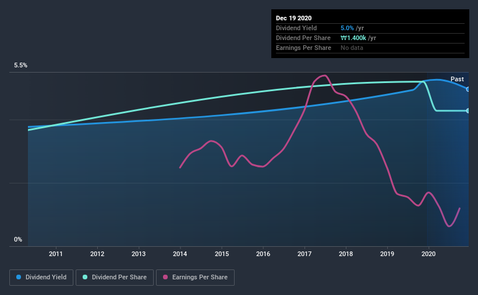478x295 pixels.
Task: Select the teal Dividend Per Share end-point marker
Action: [468, 110]
